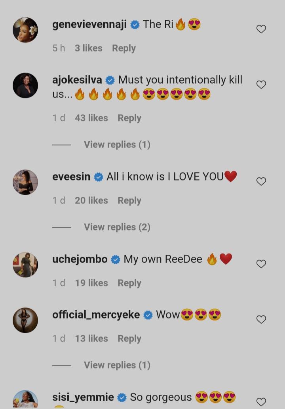This screenshot has height=409, width=285.
Task: Open official_mercyeke's avatar
Action: coord(25,320)
